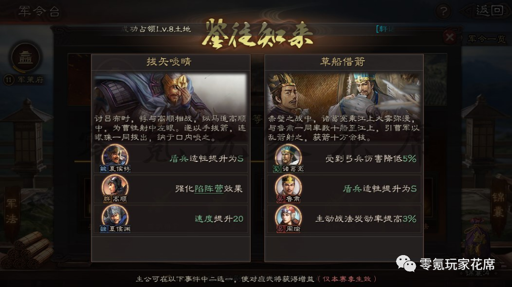The height and width of the screenshot is (287, 512).
Task: Open the 军策府 building icon
Action: tap(25, 58)
